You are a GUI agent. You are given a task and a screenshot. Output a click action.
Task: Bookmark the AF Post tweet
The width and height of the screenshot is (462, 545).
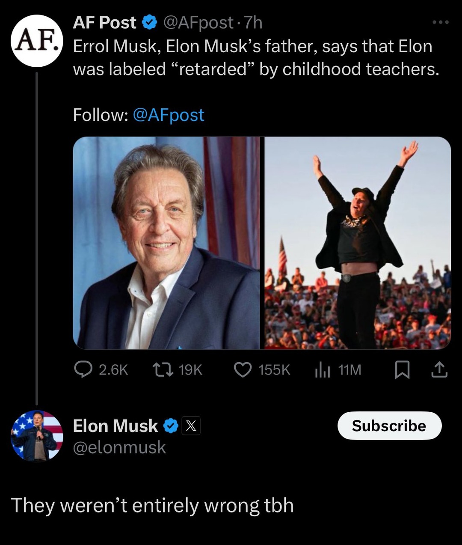click(403, 371)
